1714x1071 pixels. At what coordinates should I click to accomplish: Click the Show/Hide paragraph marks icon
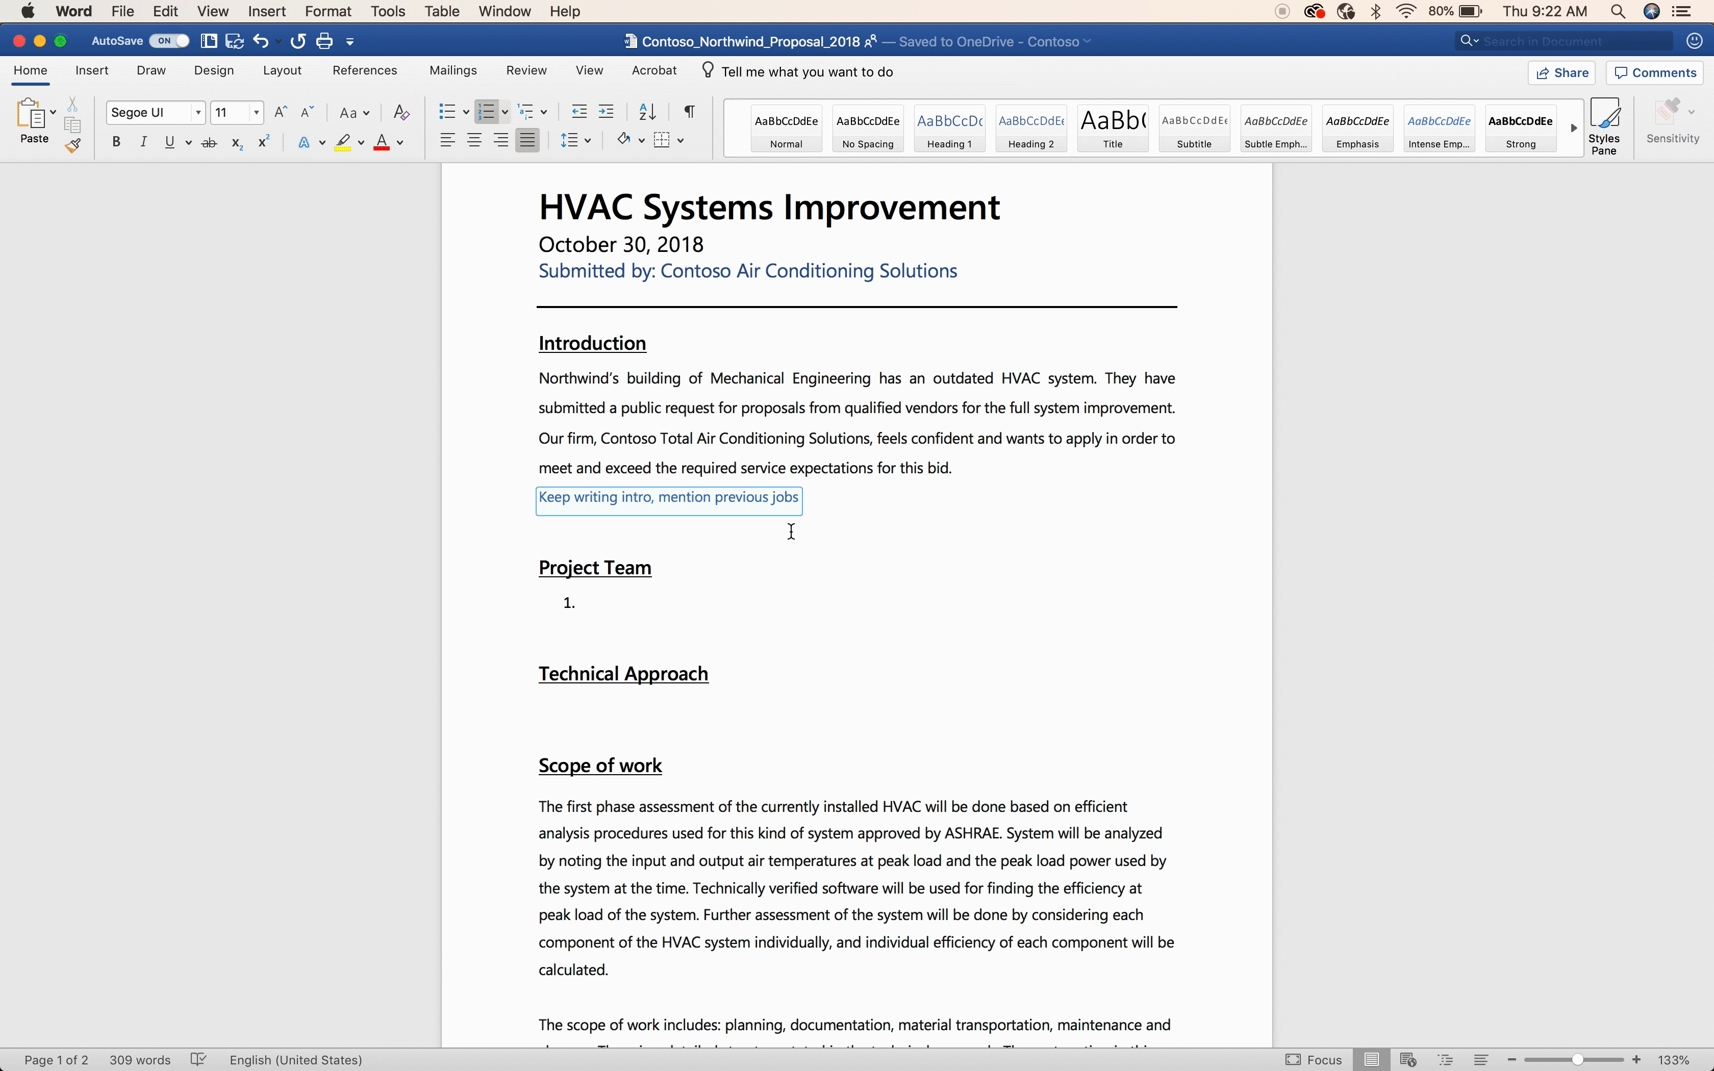click(689, 112)
